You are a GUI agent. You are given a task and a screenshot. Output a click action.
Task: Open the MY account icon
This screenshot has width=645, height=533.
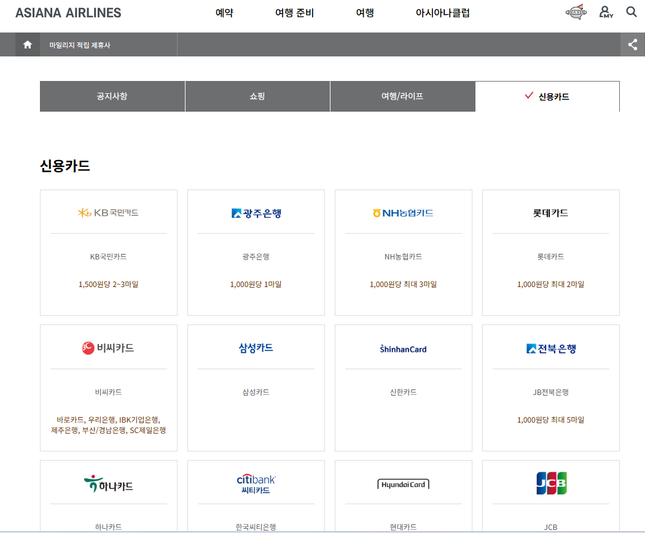click(x=606, y=12)
